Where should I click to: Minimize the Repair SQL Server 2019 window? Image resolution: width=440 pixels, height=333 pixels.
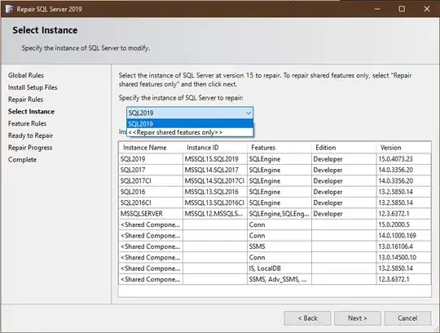(x=377, y=9)
